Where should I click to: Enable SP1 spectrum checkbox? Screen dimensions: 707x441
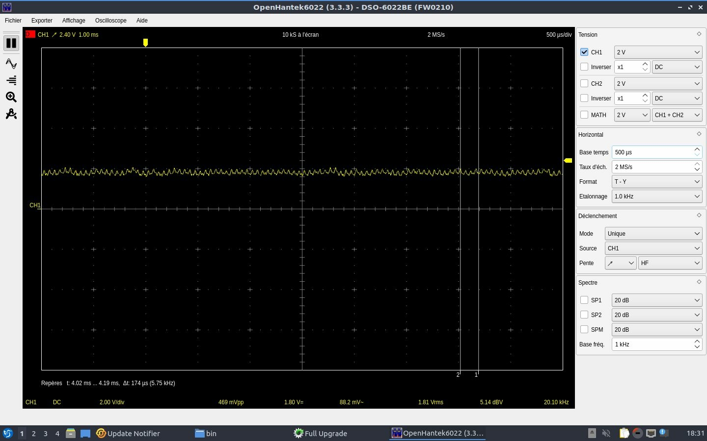coord(584,300)
